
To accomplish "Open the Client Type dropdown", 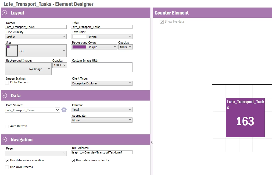I will click(x=102, y=83).
